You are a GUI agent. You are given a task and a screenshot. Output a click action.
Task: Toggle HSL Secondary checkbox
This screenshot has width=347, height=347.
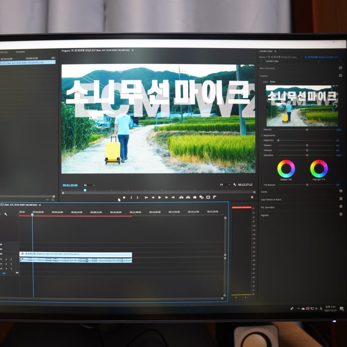click(x=341, y=206)
